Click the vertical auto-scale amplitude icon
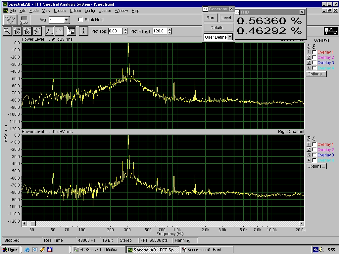The width and height of the screenshot is (339, 254). (x=84, y=31)
